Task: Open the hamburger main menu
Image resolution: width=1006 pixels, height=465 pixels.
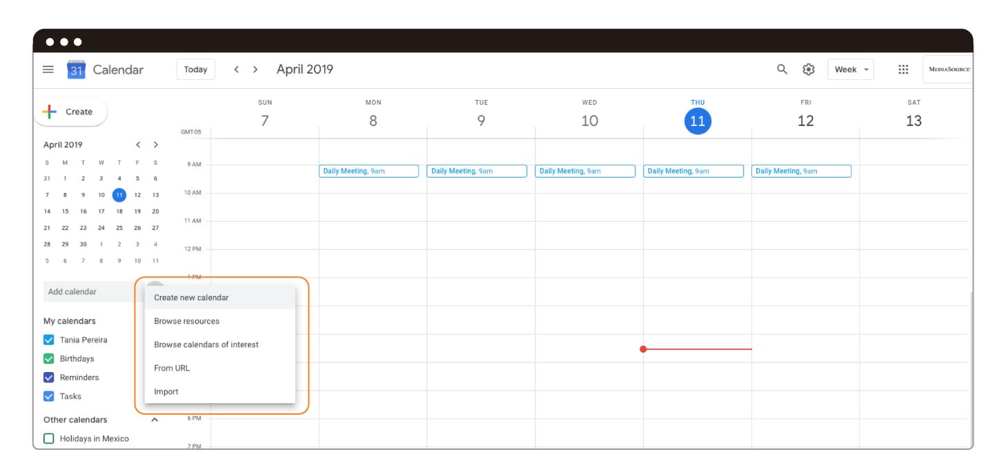Action: tap(48, 70)
